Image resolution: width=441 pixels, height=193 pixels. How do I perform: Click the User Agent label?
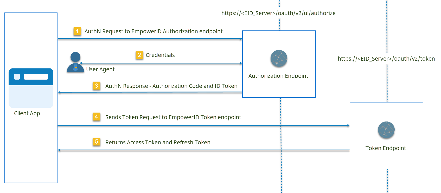pos(100,69)
